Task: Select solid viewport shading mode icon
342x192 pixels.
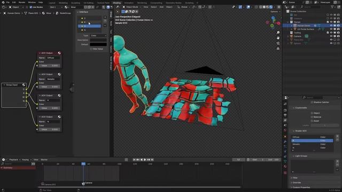Action: [x=264, y=7]
